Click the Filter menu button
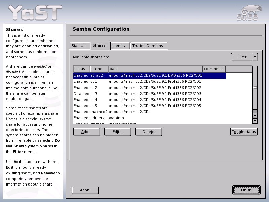Viewport: 269px width, 202px height. tap(242, 57)
